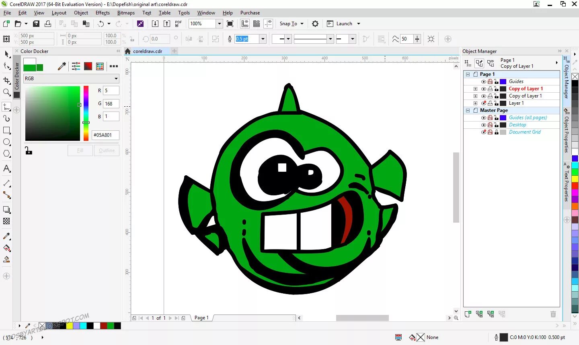
Task: Toggle visibility eye of Desktop layer
Action: (484, 125)
